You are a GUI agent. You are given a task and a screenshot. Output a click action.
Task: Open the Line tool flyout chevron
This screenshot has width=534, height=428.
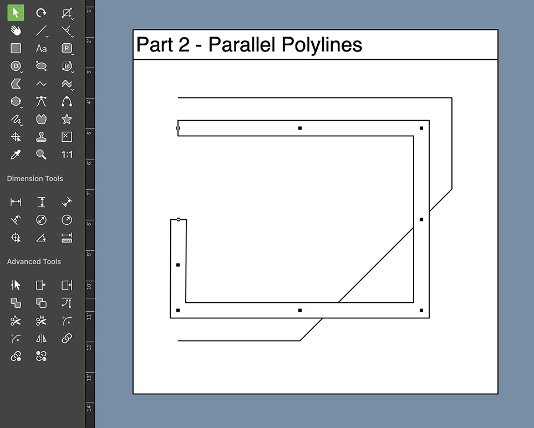[x=47, y=36]
